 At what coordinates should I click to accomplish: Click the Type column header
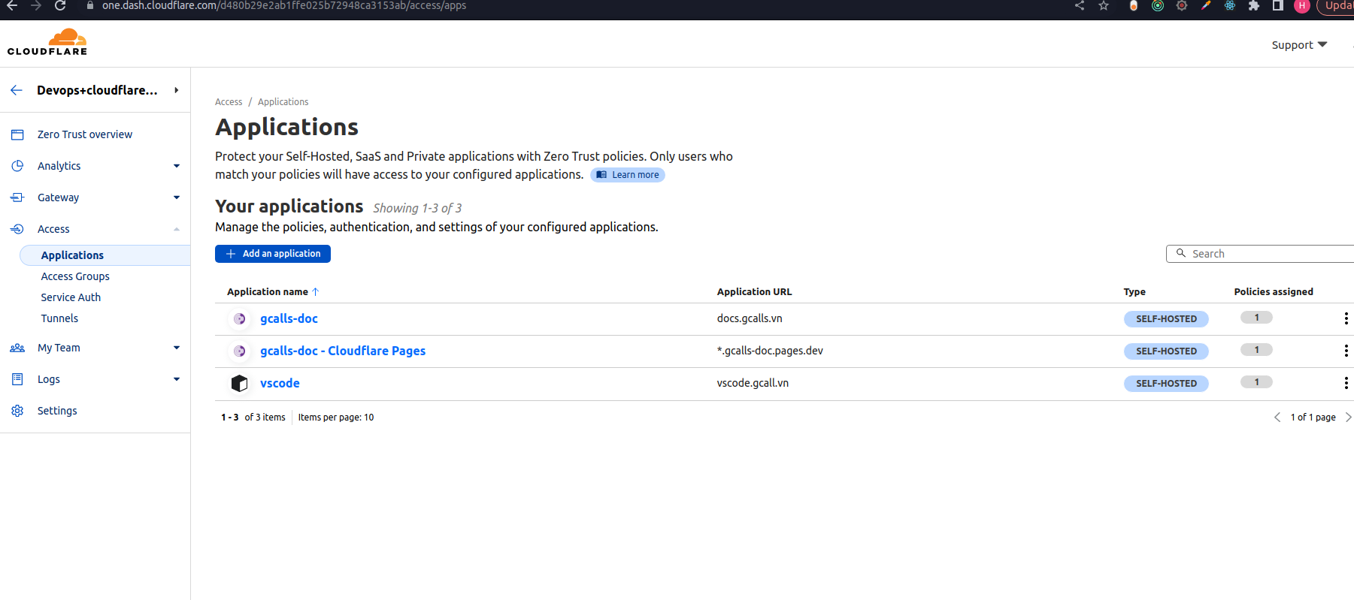click(x=1134, y=292)
